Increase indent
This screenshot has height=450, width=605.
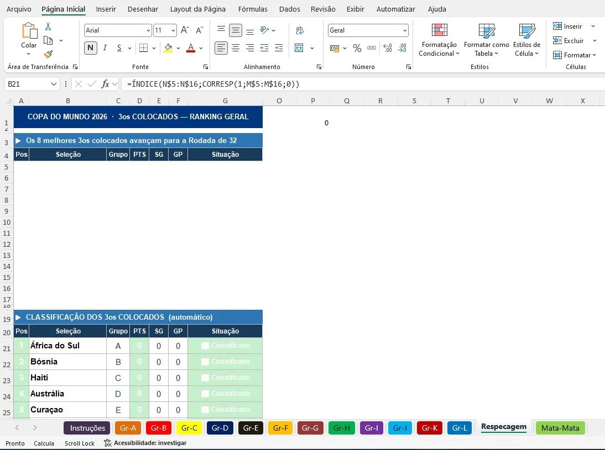(279, 48)
